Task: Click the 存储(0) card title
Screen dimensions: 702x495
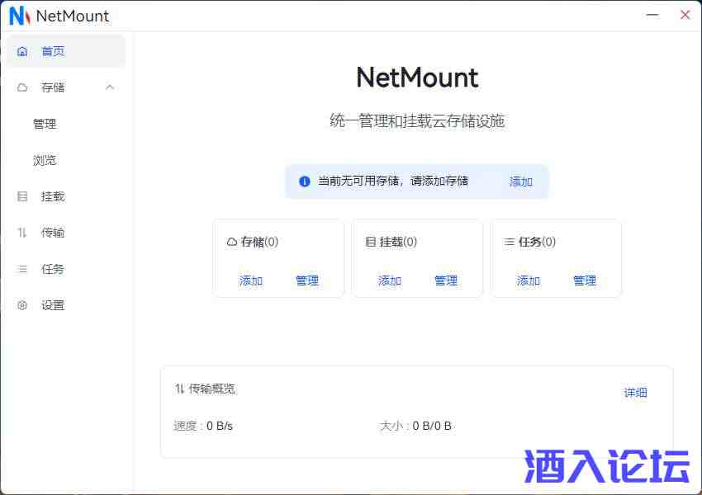Action: [x=259, y=242]
